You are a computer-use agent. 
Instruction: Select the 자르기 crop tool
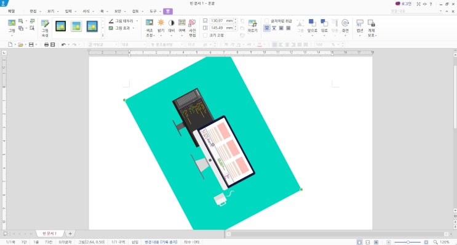(x=252, y=26)
